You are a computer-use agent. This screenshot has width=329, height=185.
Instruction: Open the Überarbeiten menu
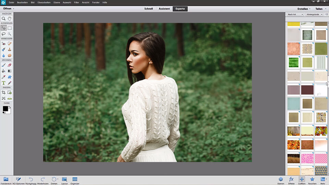(44, 2)
